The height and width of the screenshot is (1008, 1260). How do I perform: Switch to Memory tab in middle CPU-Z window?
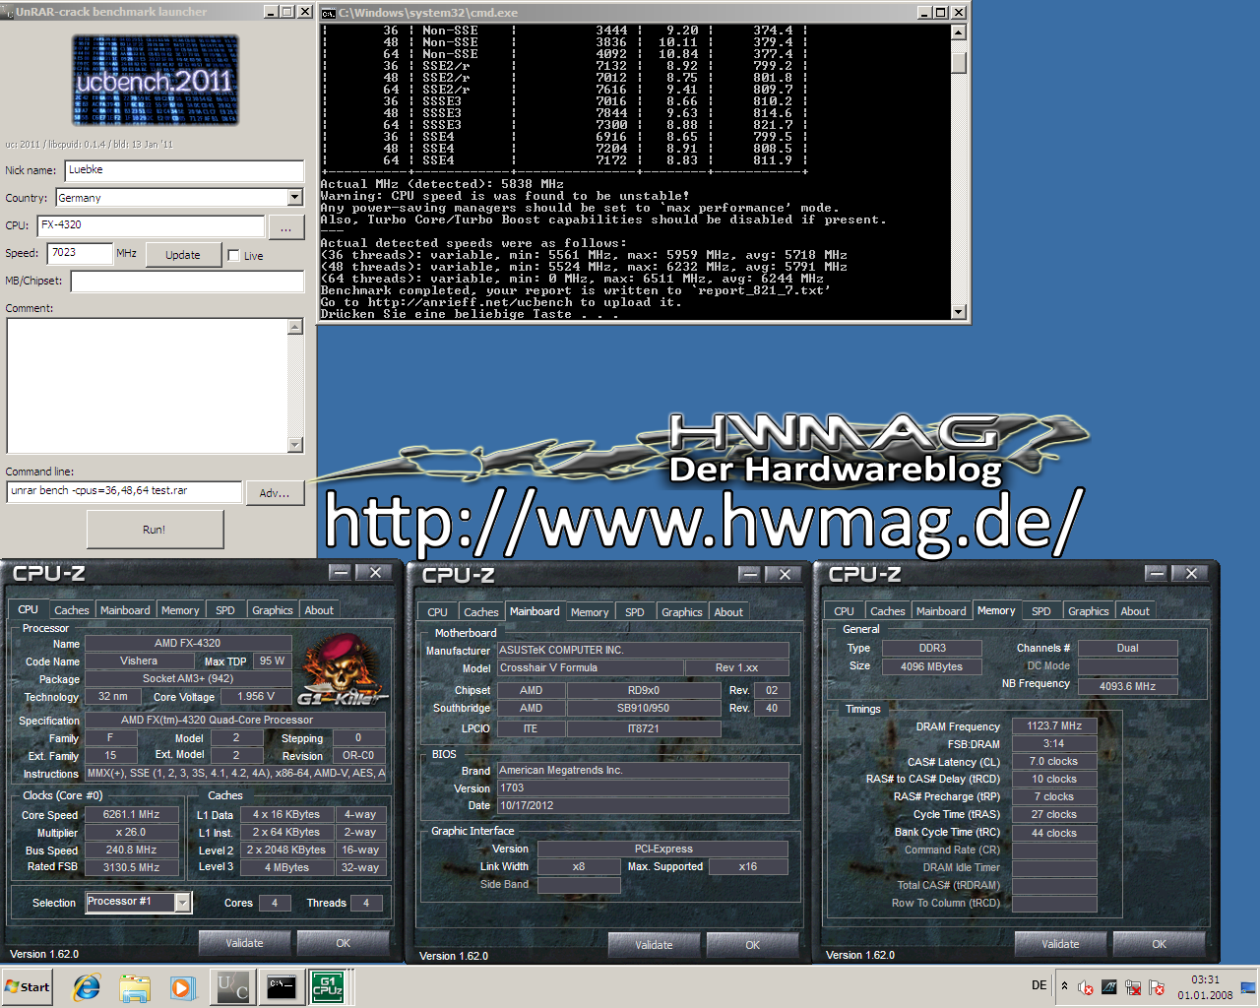(x=590, y=612)
